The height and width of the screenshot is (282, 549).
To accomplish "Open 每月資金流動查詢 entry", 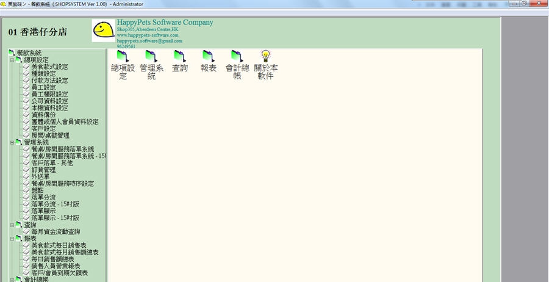I will (56, 232).
